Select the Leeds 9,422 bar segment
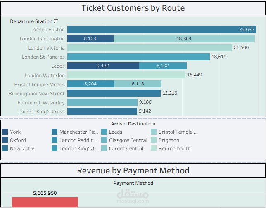266x208 pixels. tap(103, 66)
